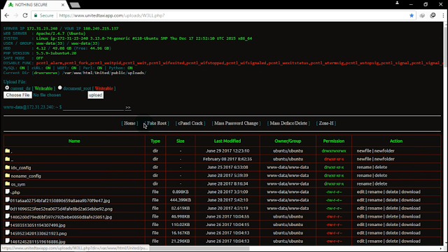Click the file icon of 14612452811519616886.jpg
This screenshot has height=252, width=448.
click(8, 241)
